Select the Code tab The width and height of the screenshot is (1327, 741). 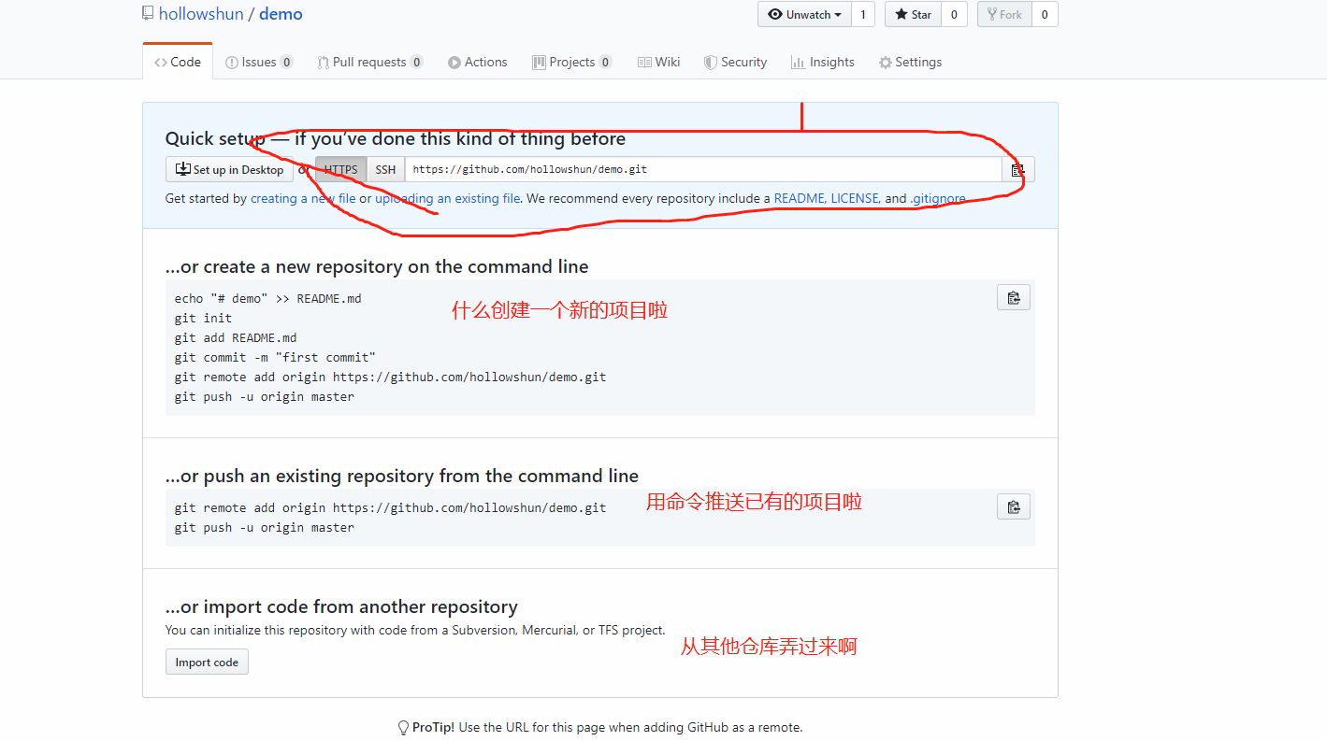point(178,62)
